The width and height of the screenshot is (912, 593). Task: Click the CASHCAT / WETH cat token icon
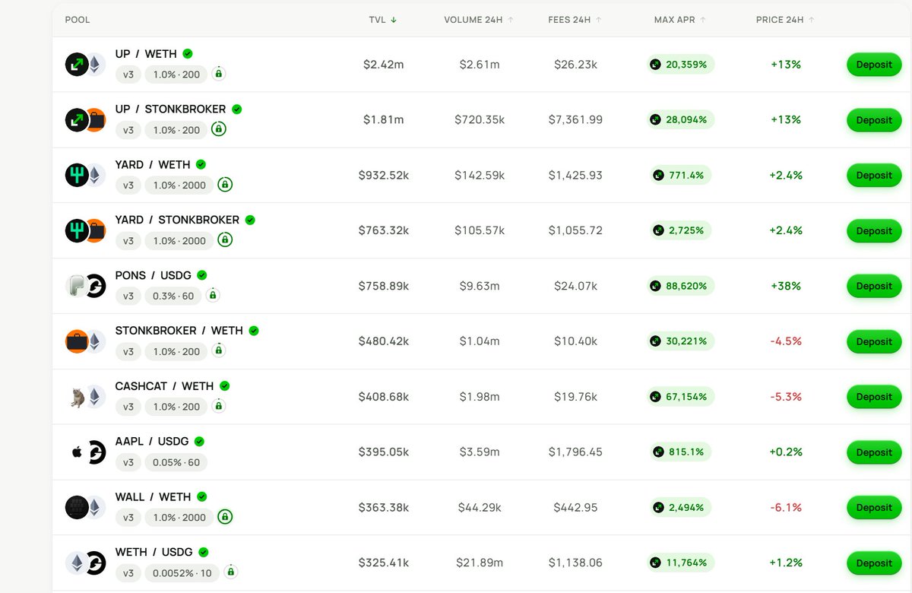pyautogui.click(x=78, y=397)
